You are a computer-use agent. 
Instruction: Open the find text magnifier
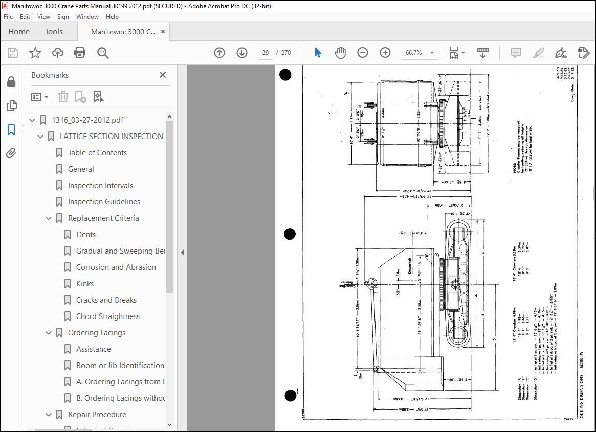coord(103,53)
